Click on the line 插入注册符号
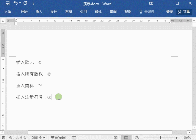The image size is (196, 140). pos(33,97)
